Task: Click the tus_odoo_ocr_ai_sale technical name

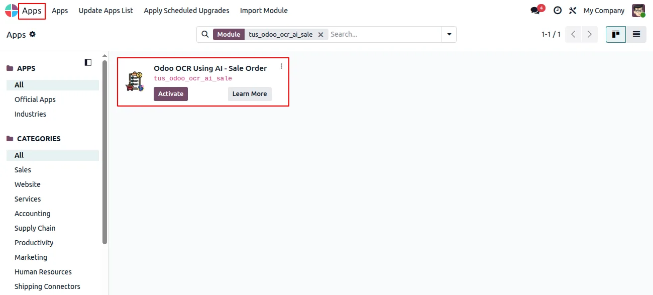Action: click(x=193, y=78)
